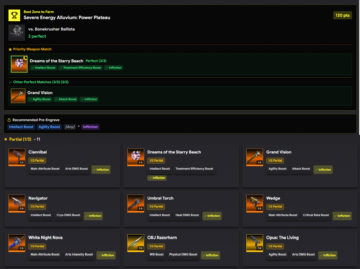Click Dreams of the Starry Beach partial card icon
This screenshot has height=269, width=360.
(136, 157)
